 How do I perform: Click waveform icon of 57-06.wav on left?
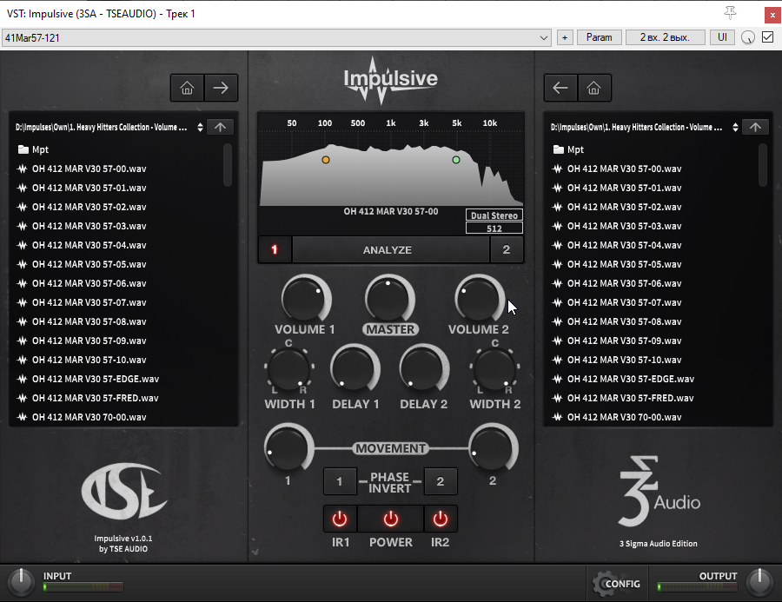coord(22,283)
